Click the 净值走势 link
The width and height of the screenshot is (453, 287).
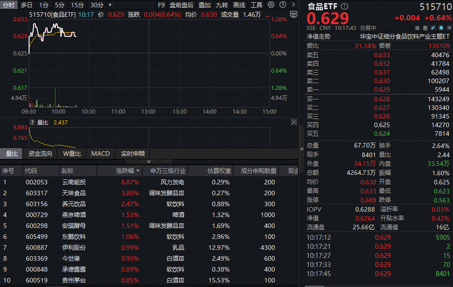pos(319,36)
